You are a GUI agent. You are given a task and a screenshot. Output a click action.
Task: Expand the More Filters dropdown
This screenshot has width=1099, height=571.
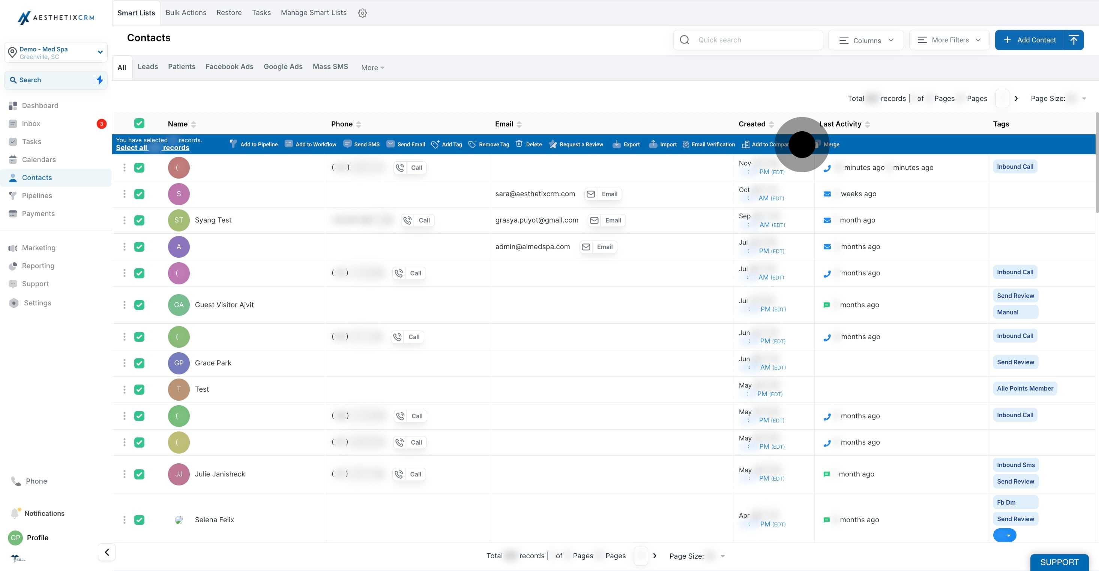pyautogui.click(x=949, y=40)
